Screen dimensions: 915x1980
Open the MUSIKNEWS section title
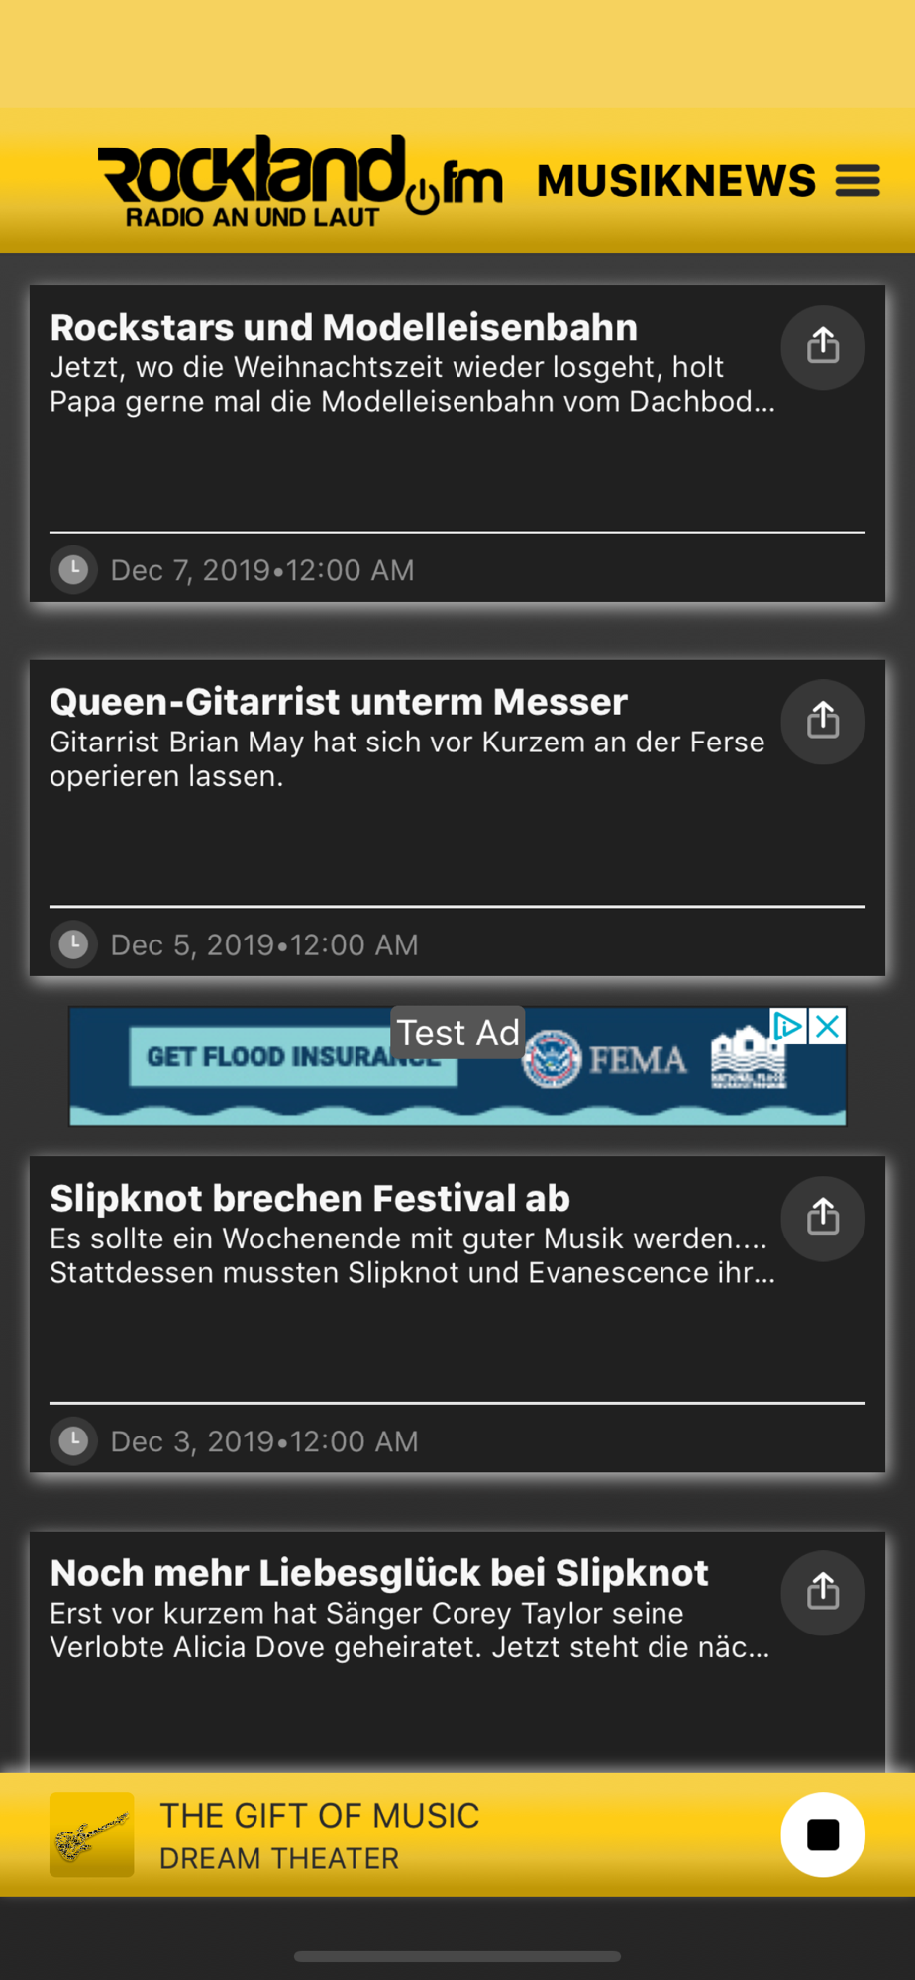[x=676, y=181]
